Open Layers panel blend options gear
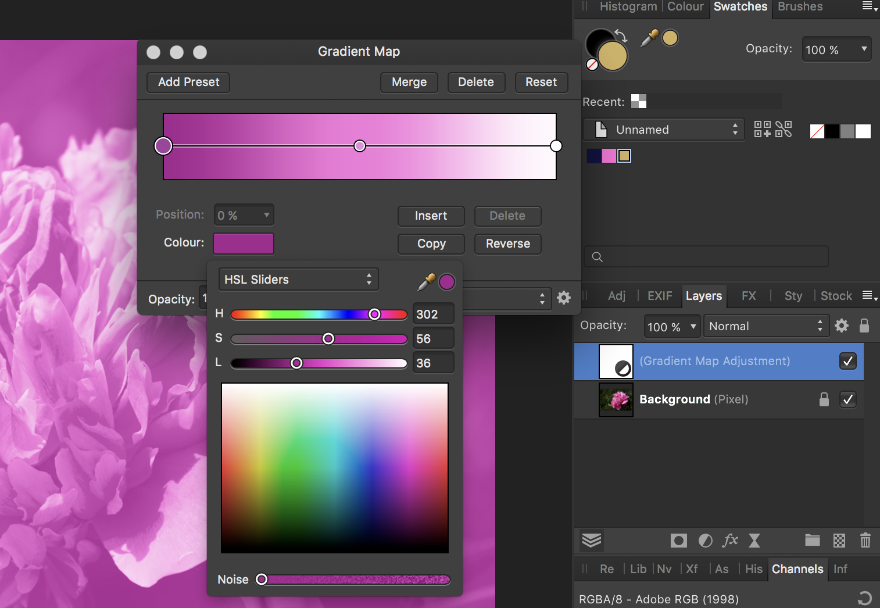This screenshot has width=880, height=608. coord(842,326)
